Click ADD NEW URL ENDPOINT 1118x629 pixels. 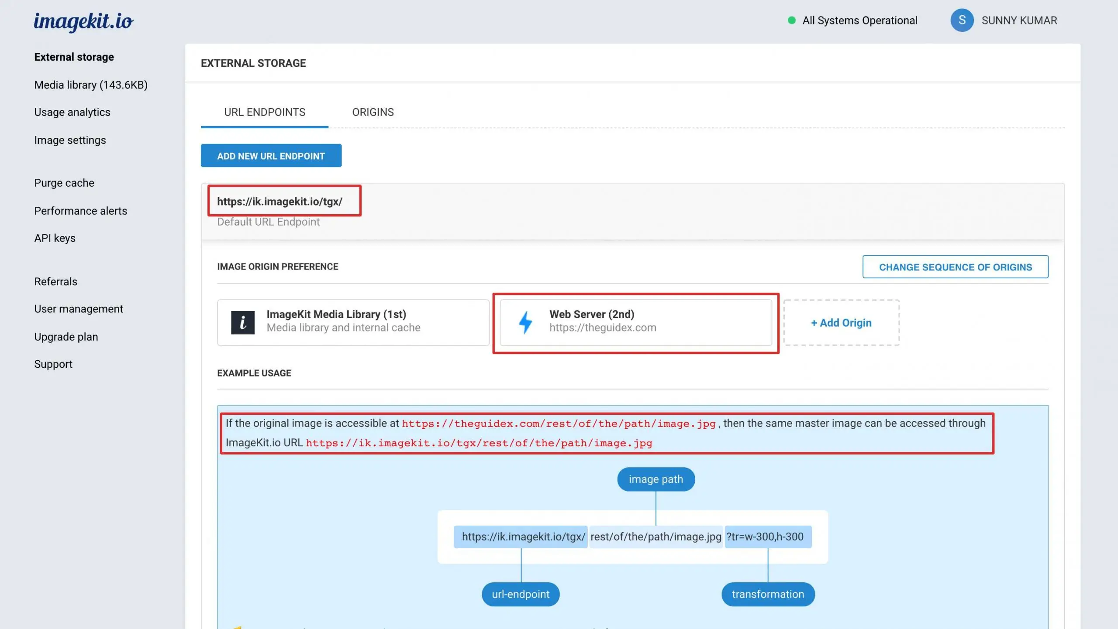[271, 155]
